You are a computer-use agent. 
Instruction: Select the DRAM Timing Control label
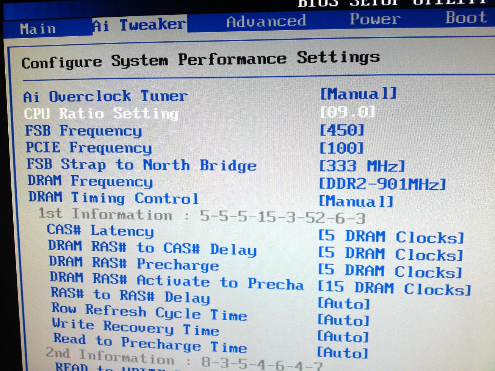[x=113, y=198]
